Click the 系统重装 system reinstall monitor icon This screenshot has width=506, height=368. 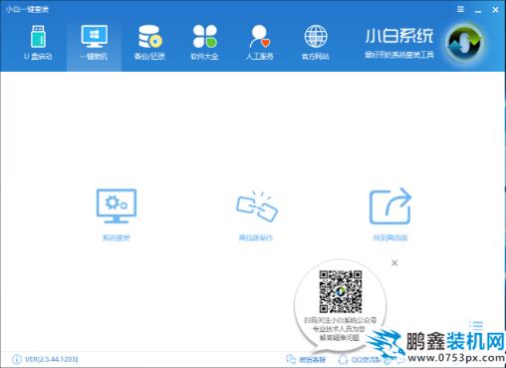point(117,206)
